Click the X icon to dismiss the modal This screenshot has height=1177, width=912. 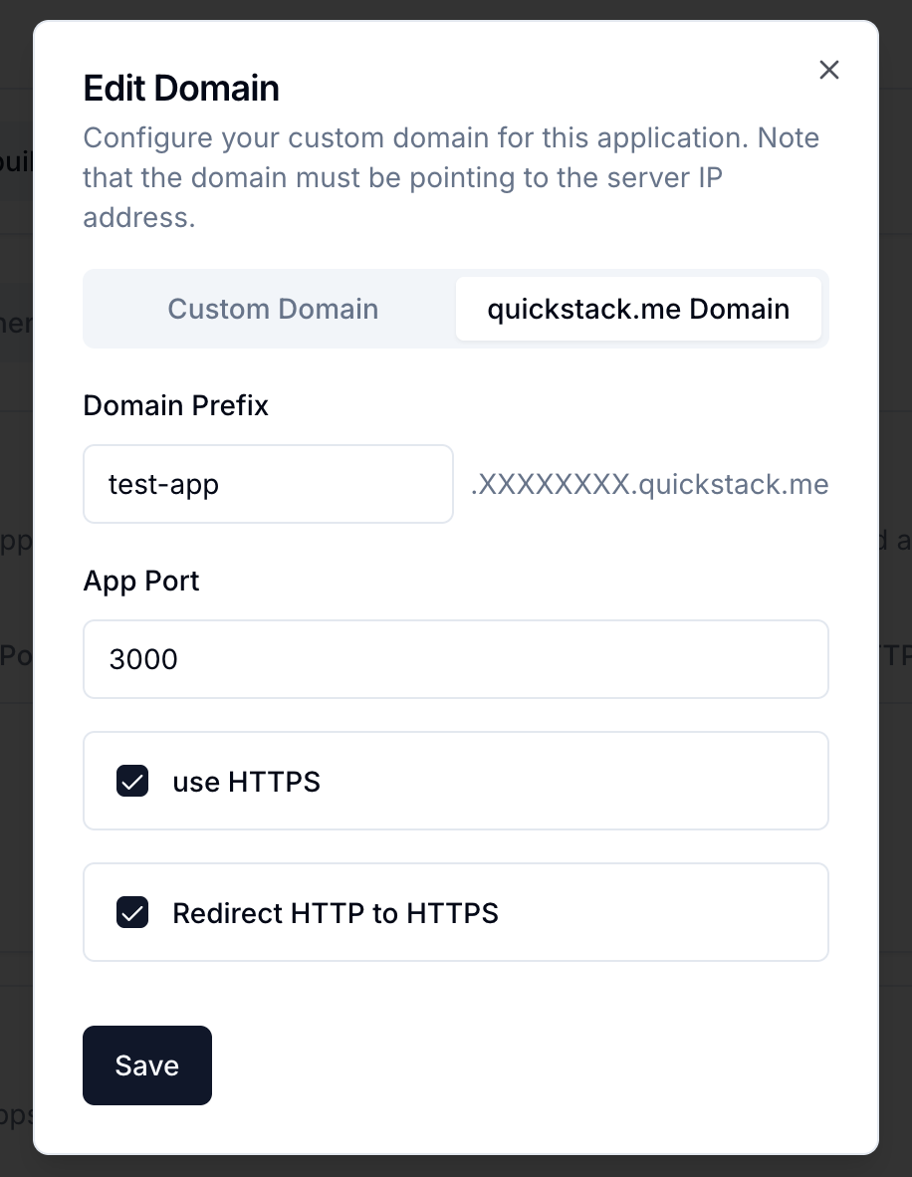[829, 70]
